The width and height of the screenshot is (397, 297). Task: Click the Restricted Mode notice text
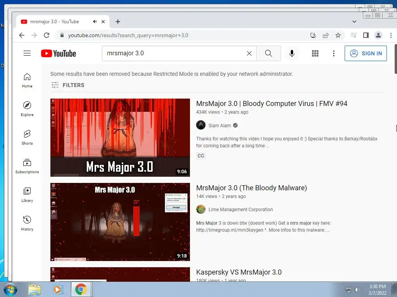171,74
